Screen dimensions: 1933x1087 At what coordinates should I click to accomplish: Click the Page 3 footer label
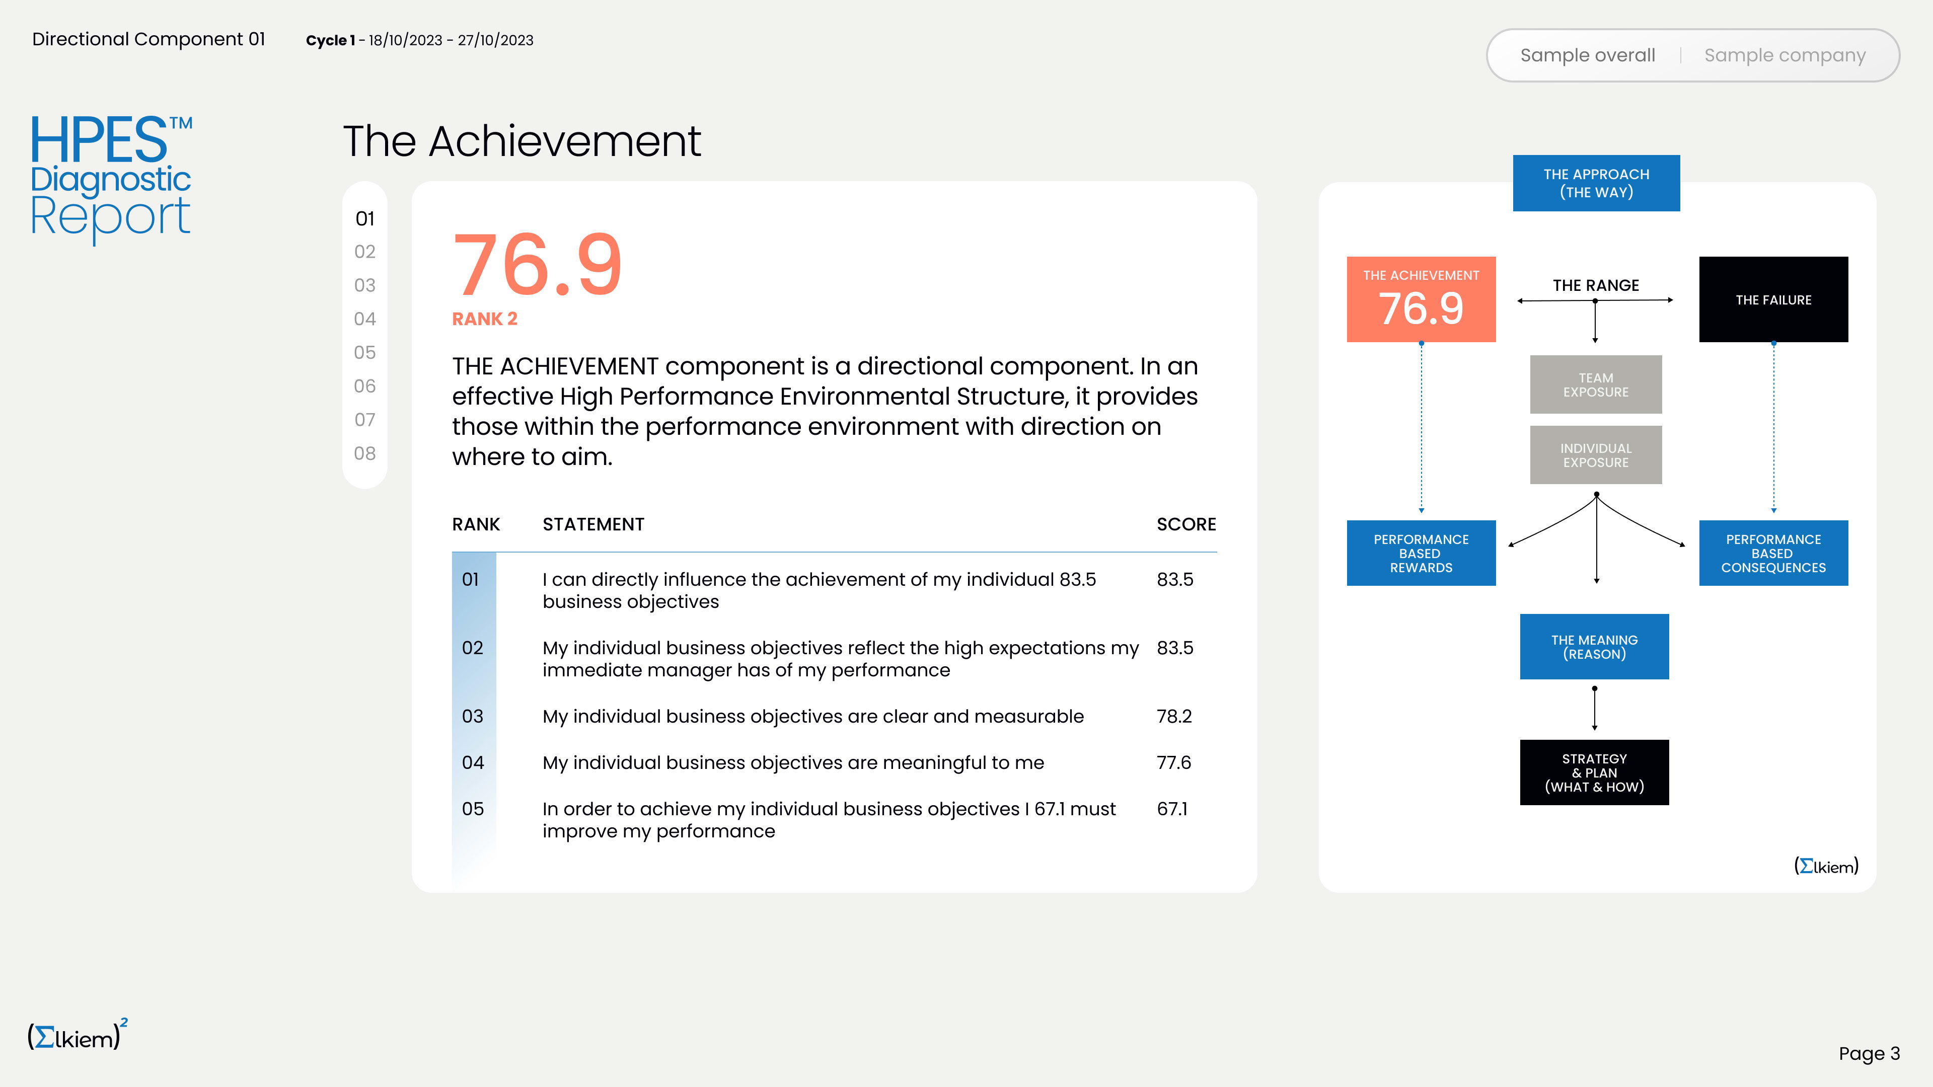pyautogui.click(x=1869, y=1053)
